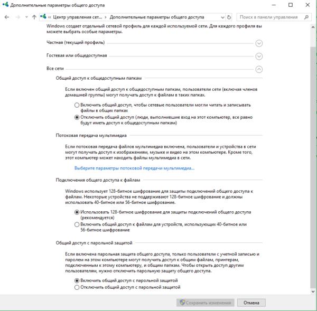Click the forward navigation arrow
This screenshot has width=317, height=311.
(x=18, y=17)
